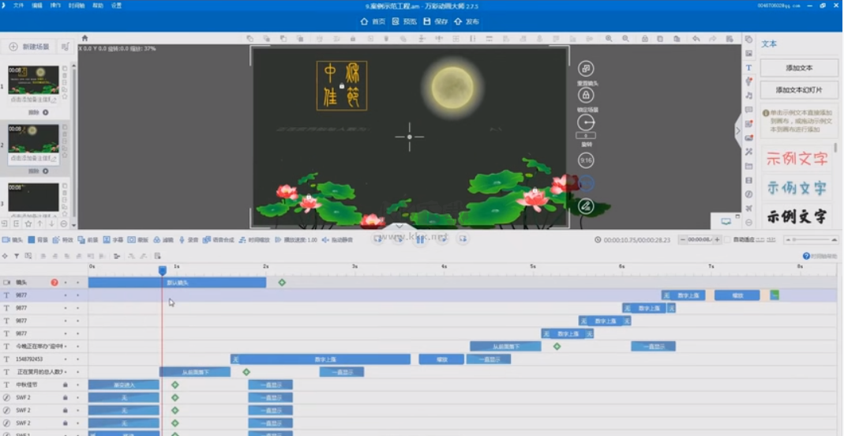Select scene 1 thumbnail
The width and height of the screenshot is (844, 436).
pyautogui.click(x=33, y=81)
